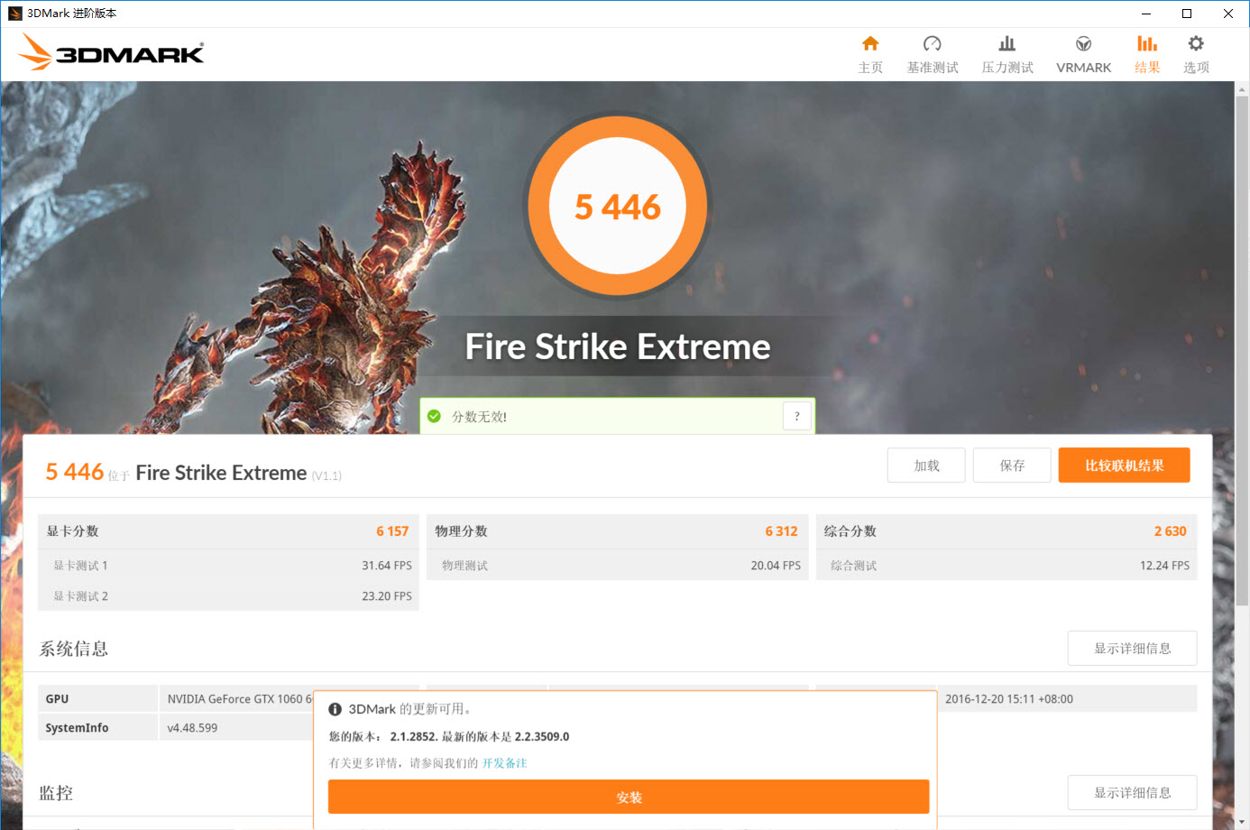Maximize the 3DMark window

pyautogui.click(x=1187, y=14)
